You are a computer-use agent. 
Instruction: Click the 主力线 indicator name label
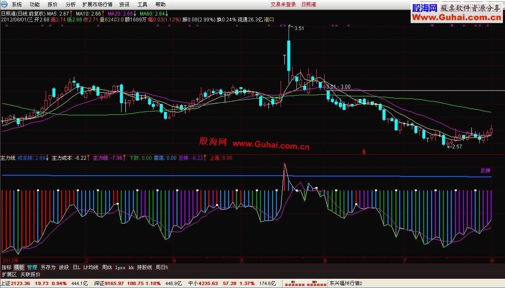click(8, 158)
